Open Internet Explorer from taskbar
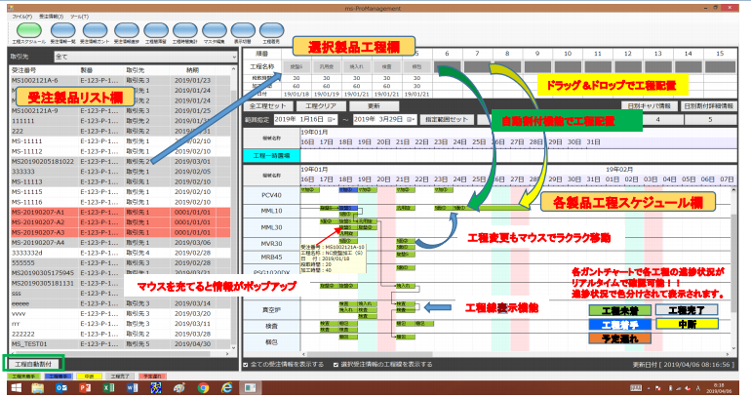 tap(226, 387)
